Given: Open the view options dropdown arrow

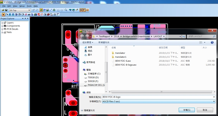Looking at the screenshot, I should pyautogui.click(x=205, y=43).
